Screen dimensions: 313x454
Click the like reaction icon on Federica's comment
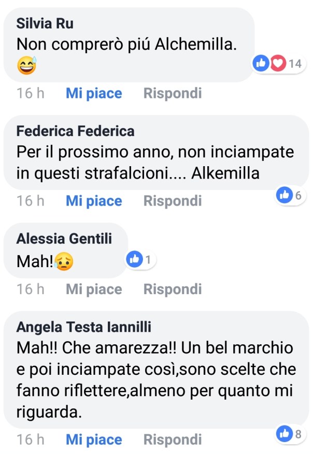click(x=284, y=195)
